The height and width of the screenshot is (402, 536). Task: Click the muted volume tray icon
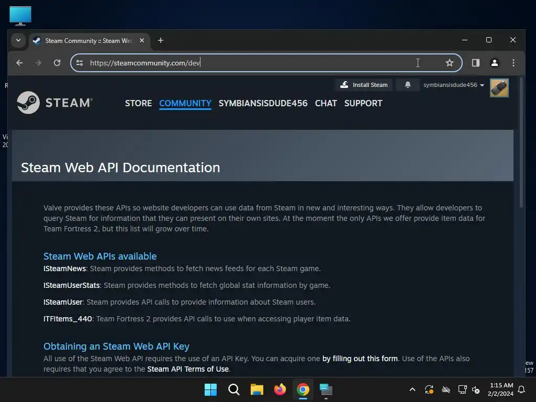coord(475,389)
